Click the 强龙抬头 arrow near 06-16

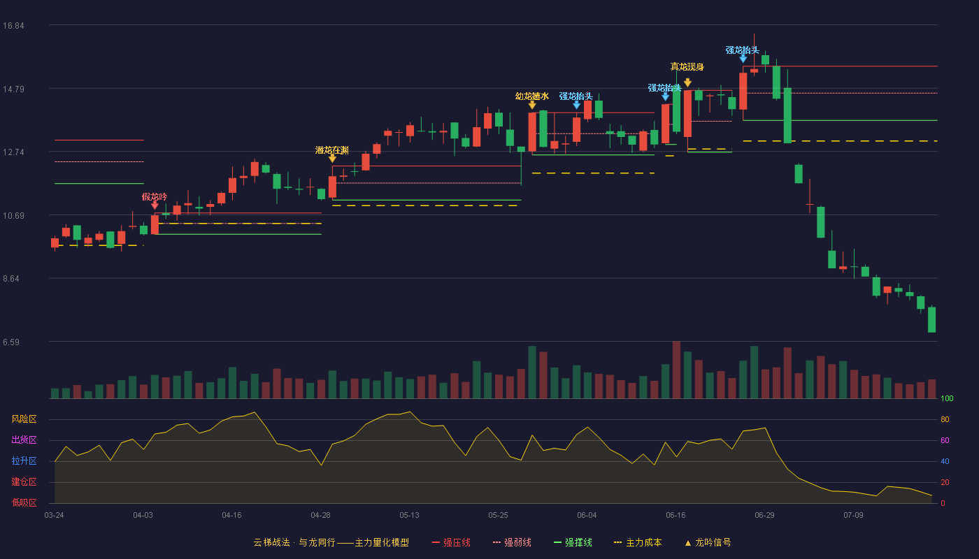click(x=665, y=96)
